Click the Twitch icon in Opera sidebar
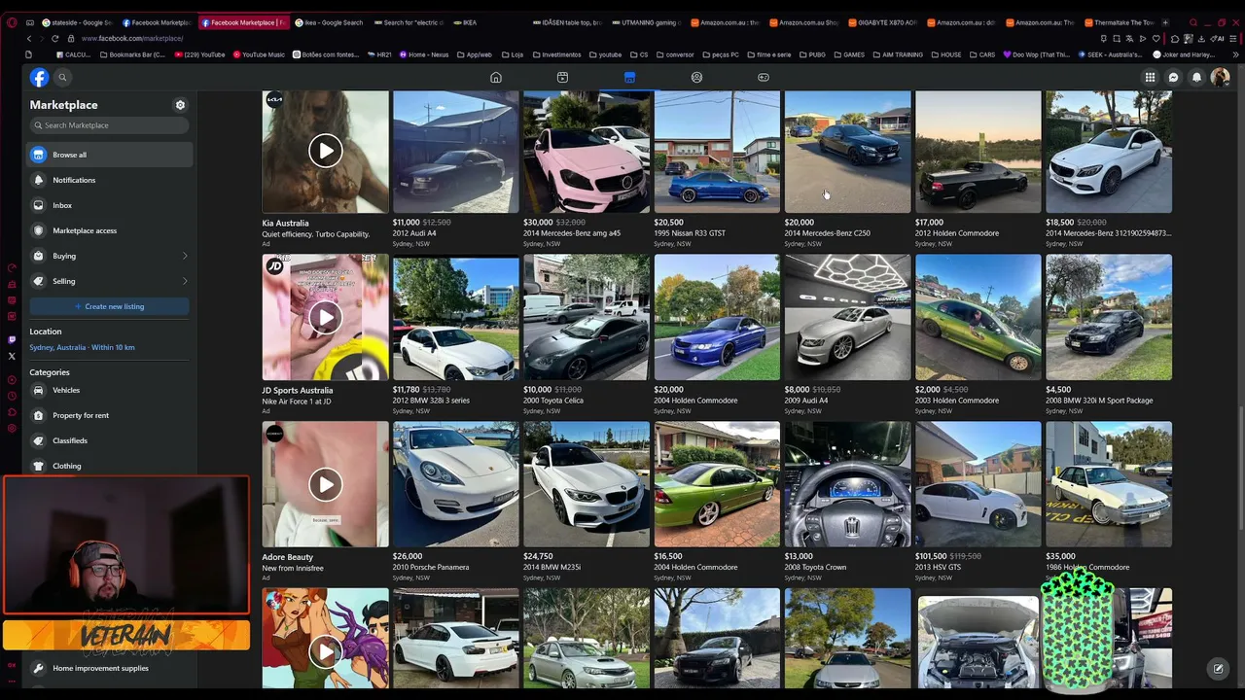Image resolution: width=1245 pixels, height=700 pixels. 12,339
